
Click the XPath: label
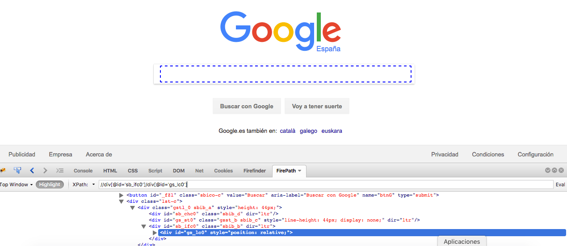point(80,184)
